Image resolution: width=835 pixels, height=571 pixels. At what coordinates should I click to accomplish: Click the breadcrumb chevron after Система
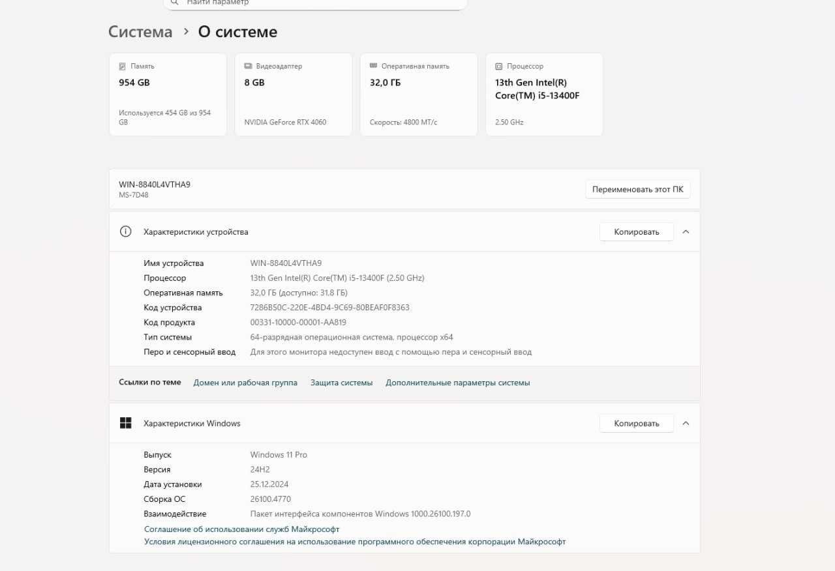click(186, 32)
